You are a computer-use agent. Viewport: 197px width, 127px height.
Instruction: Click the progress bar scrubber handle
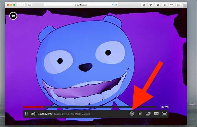coord(42,107)
